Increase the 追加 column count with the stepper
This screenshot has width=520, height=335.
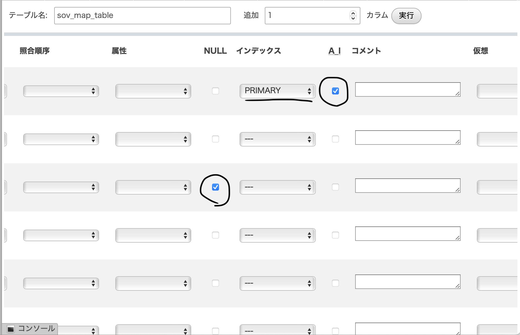[x=353, y=14]
